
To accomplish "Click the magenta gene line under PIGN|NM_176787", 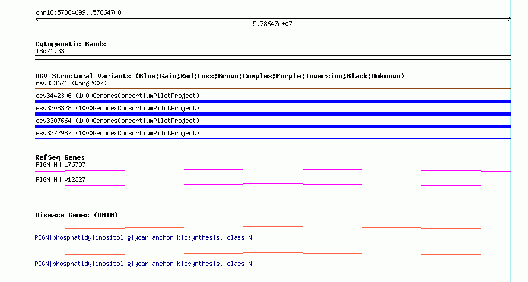I will [273, 169].
